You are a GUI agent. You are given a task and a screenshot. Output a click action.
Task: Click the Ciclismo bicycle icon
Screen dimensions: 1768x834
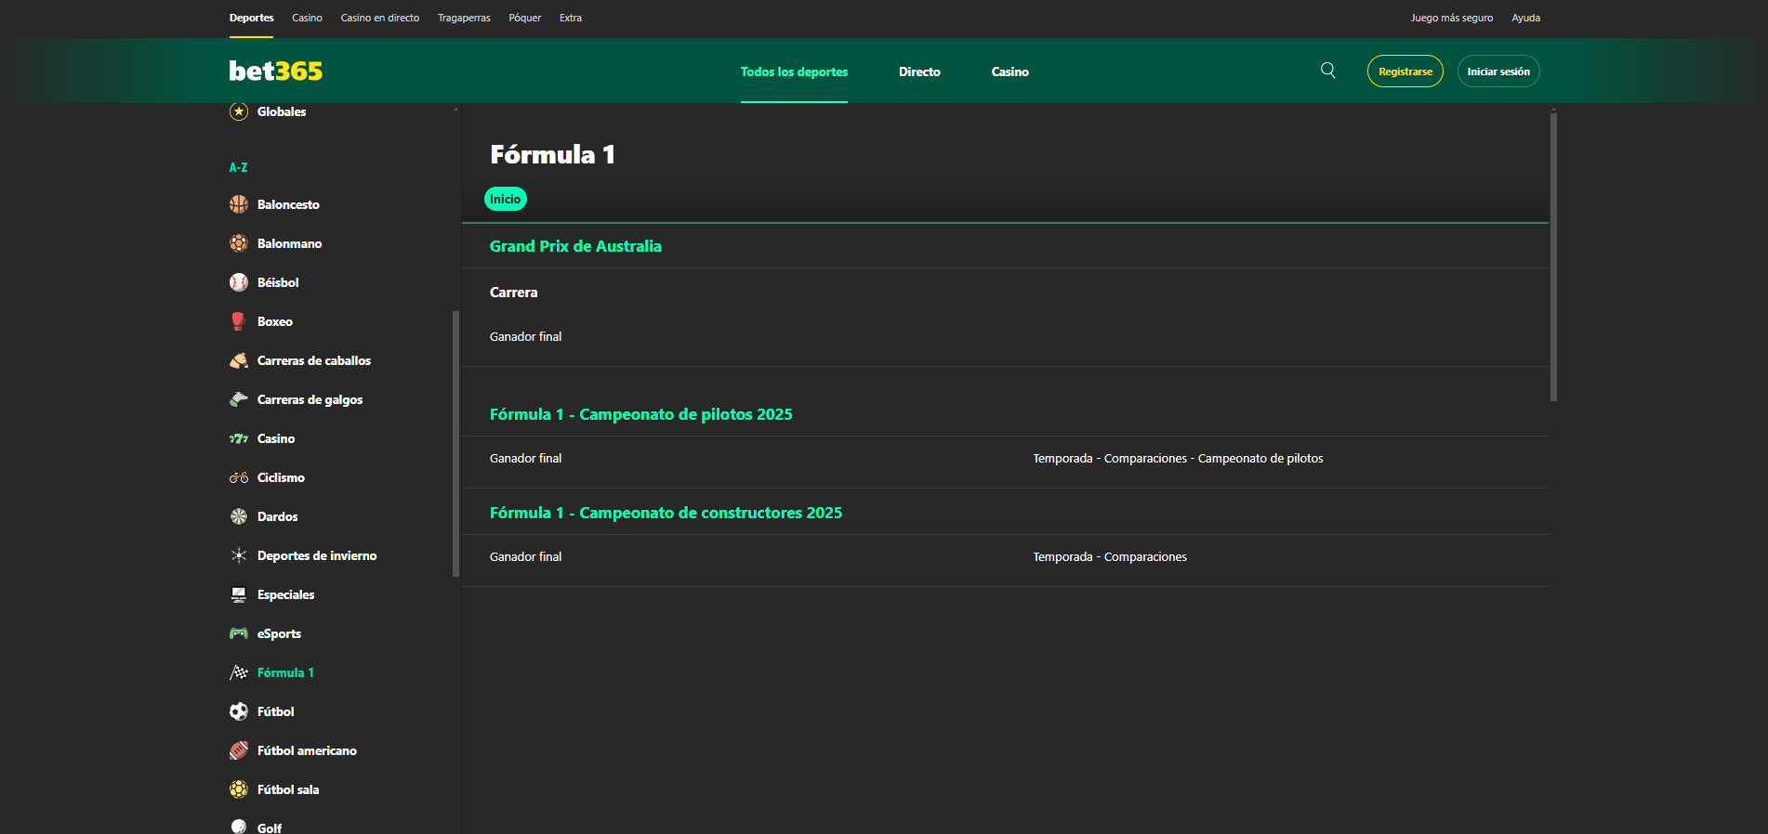coord(239,477)
